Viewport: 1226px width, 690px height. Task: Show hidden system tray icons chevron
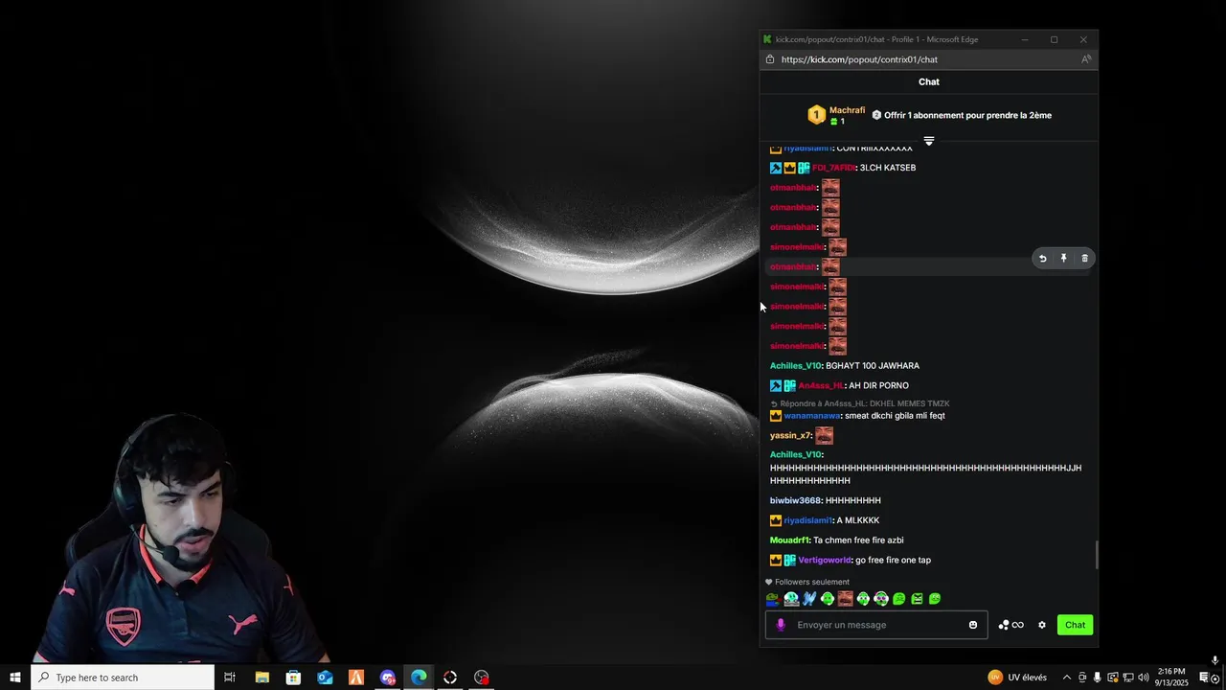tap(1066, 678)
